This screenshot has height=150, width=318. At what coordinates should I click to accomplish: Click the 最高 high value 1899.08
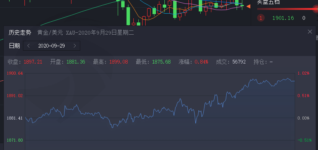click(x=118, y=62)
